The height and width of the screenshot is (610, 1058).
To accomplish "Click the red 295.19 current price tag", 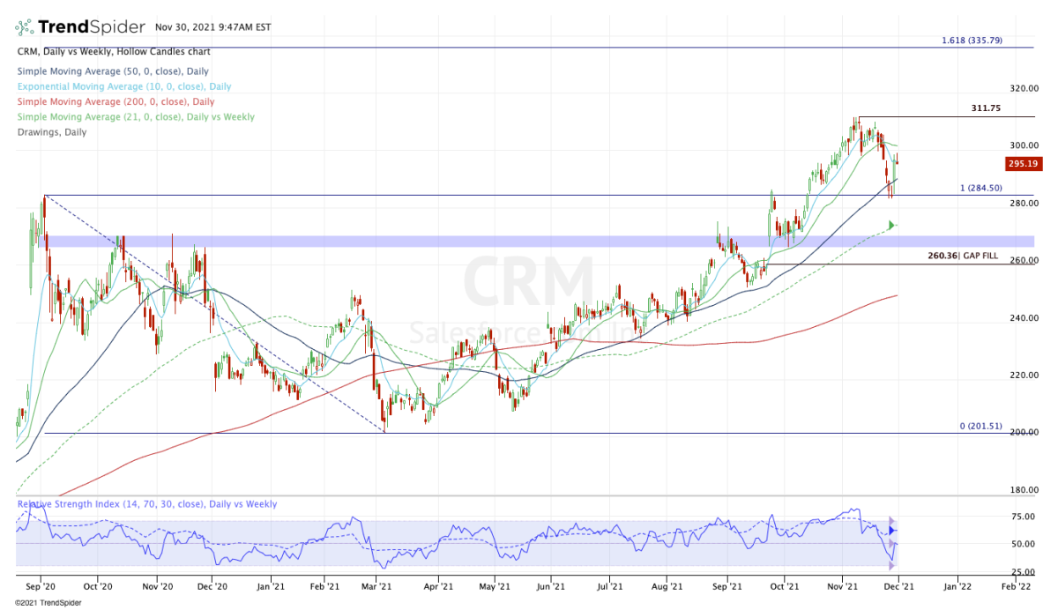I will click(x=1024, y=164).
